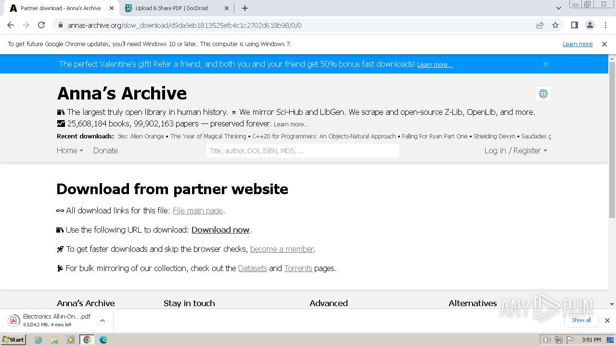Bookmark this page with the star icon
Image resolution: width=616 pixels, height=346 pixels.
click(555, 25)
